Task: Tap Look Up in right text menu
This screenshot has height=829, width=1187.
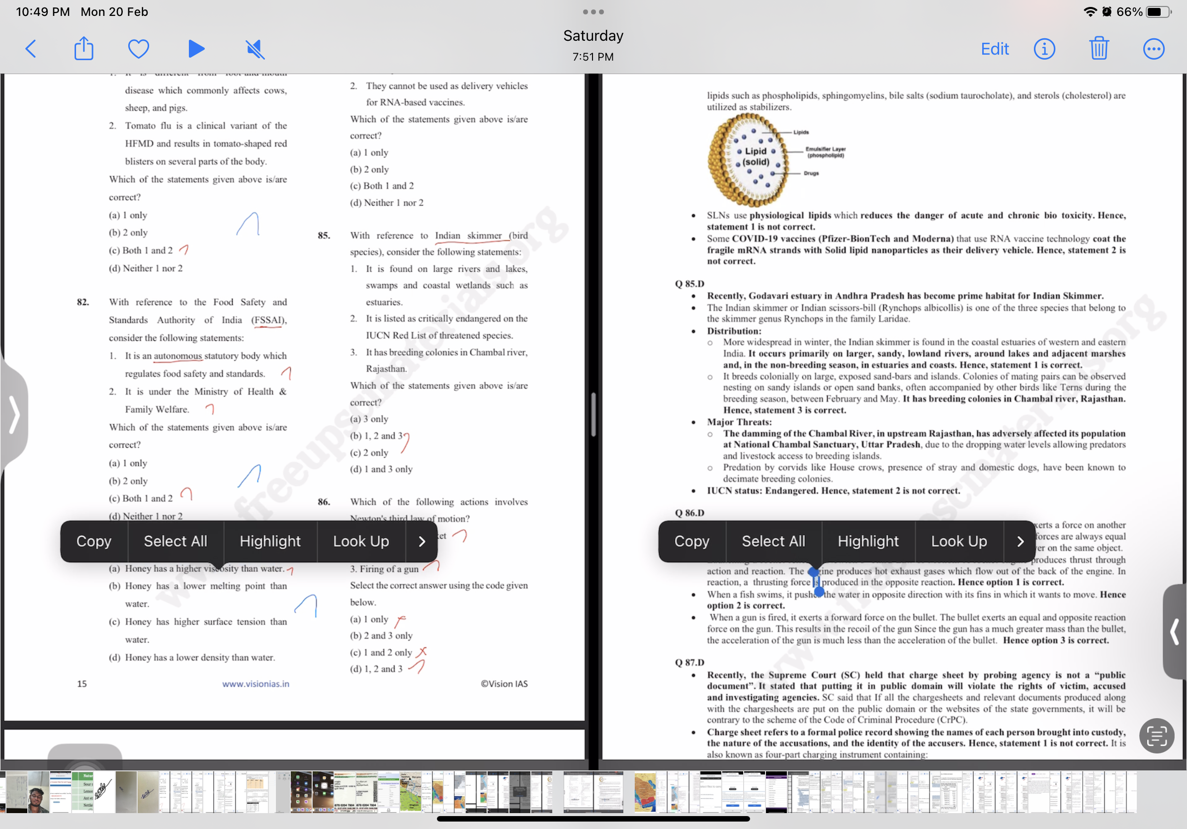Action: tap(958, 541)
